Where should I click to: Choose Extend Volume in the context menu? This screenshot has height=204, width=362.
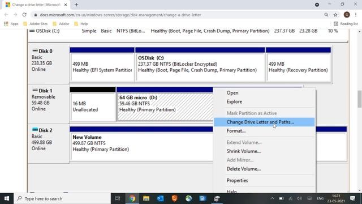[x=264, y=142]
